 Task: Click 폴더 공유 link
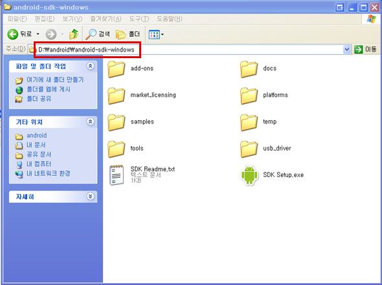coord(39,98)
